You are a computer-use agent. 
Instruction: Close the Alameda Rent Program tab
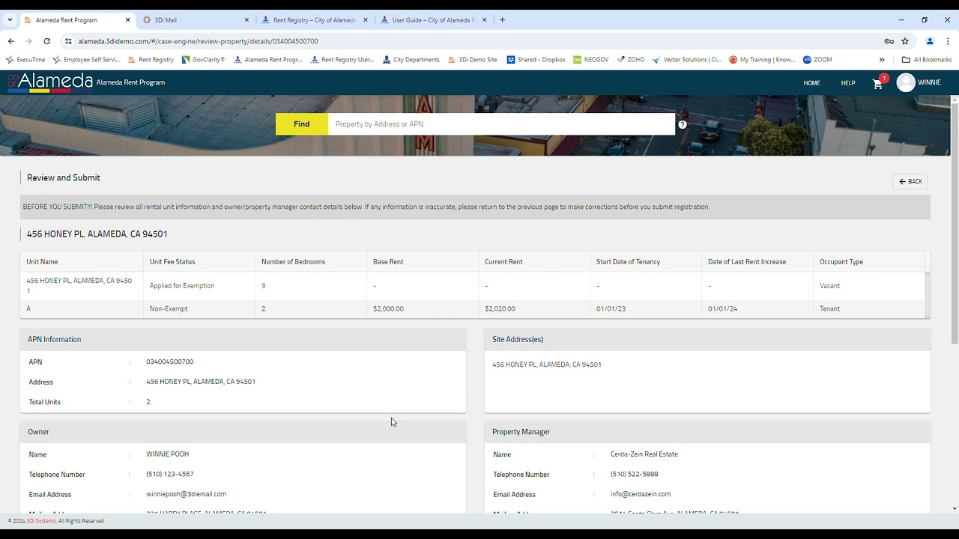tap(127, 20)
